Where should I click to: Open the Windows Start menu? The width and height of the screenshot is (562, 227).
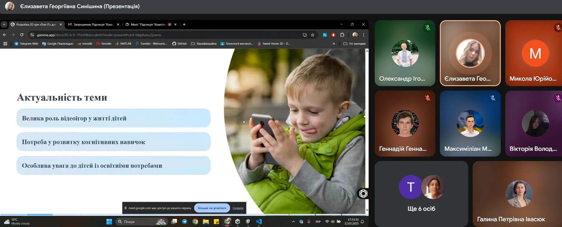[109, 222]
